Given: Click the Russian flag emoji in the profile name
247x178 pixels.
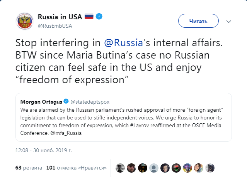Looking at the screenshot, I should (x=89, y=17).
